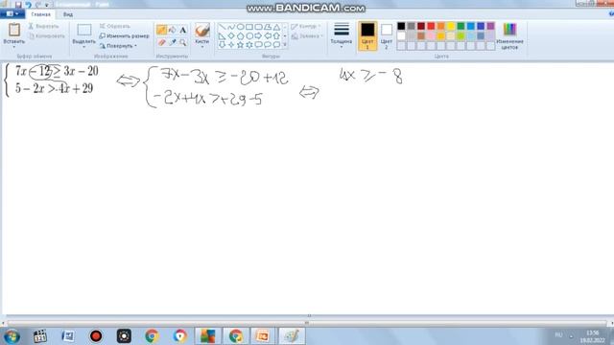
Task: Expand the Выделить selection dropdown arrow
Action: [83, 47]
